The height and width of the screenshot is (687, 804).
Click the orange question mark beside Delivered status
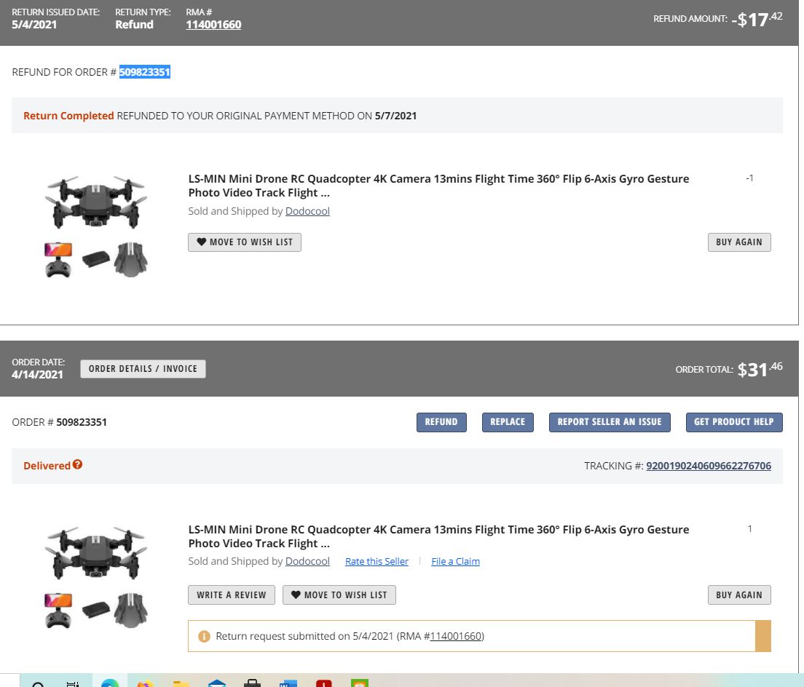point(78,464)
